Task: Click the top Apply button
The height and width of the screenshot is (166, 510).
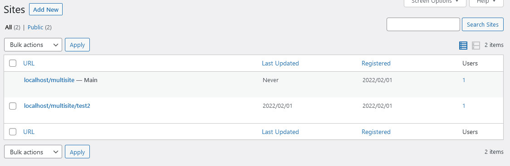Action: coord(78,45)
